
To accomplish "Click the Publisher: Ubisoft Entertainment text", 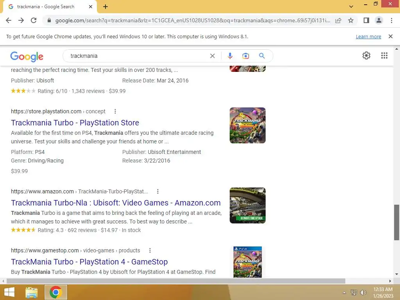I will (x=161, y=152).
